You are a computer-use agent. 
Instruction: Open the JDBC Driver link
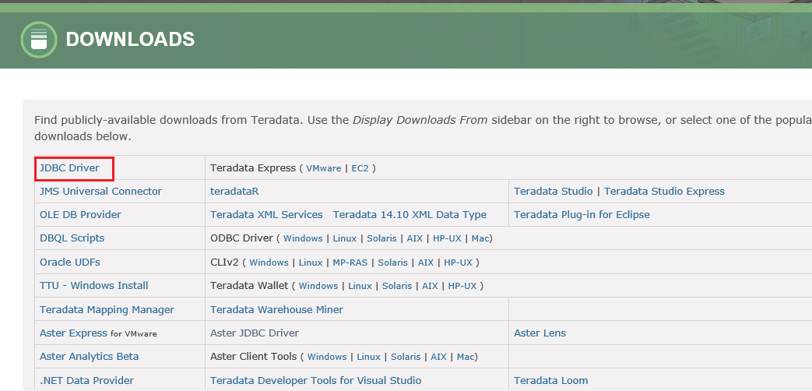[x=69, y=167]
